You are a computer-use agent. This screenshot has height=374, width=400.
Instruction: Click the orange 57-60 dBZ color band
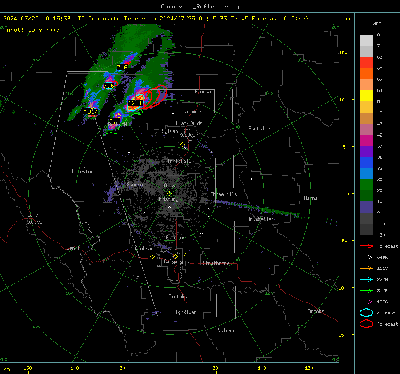coord(366,74)
